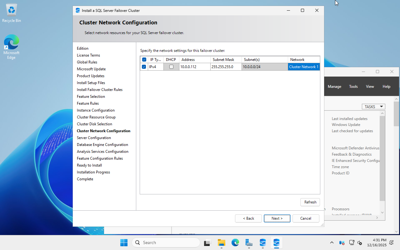Click the taskbar Search box
This screenshot has height=250, width=400.
166,242
